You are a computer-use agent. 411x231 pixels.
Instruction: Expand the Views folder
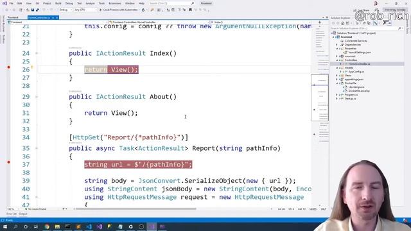click(337, 76)
